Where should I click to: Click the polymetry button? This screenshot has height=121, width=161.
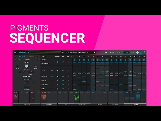tap(22, 72)
